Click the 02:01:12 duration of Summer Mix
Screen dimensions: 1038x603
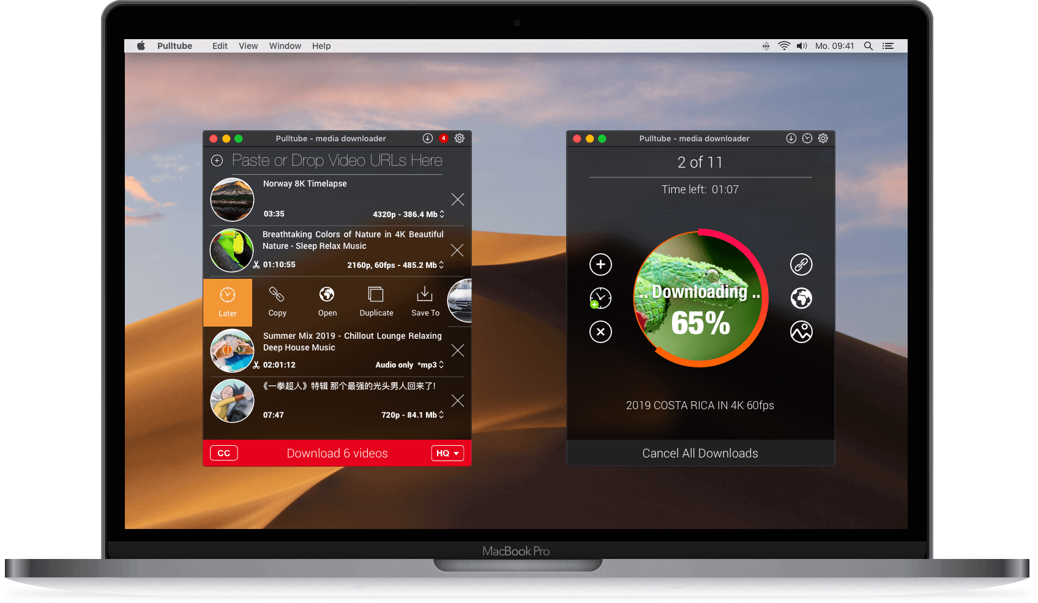279,365
